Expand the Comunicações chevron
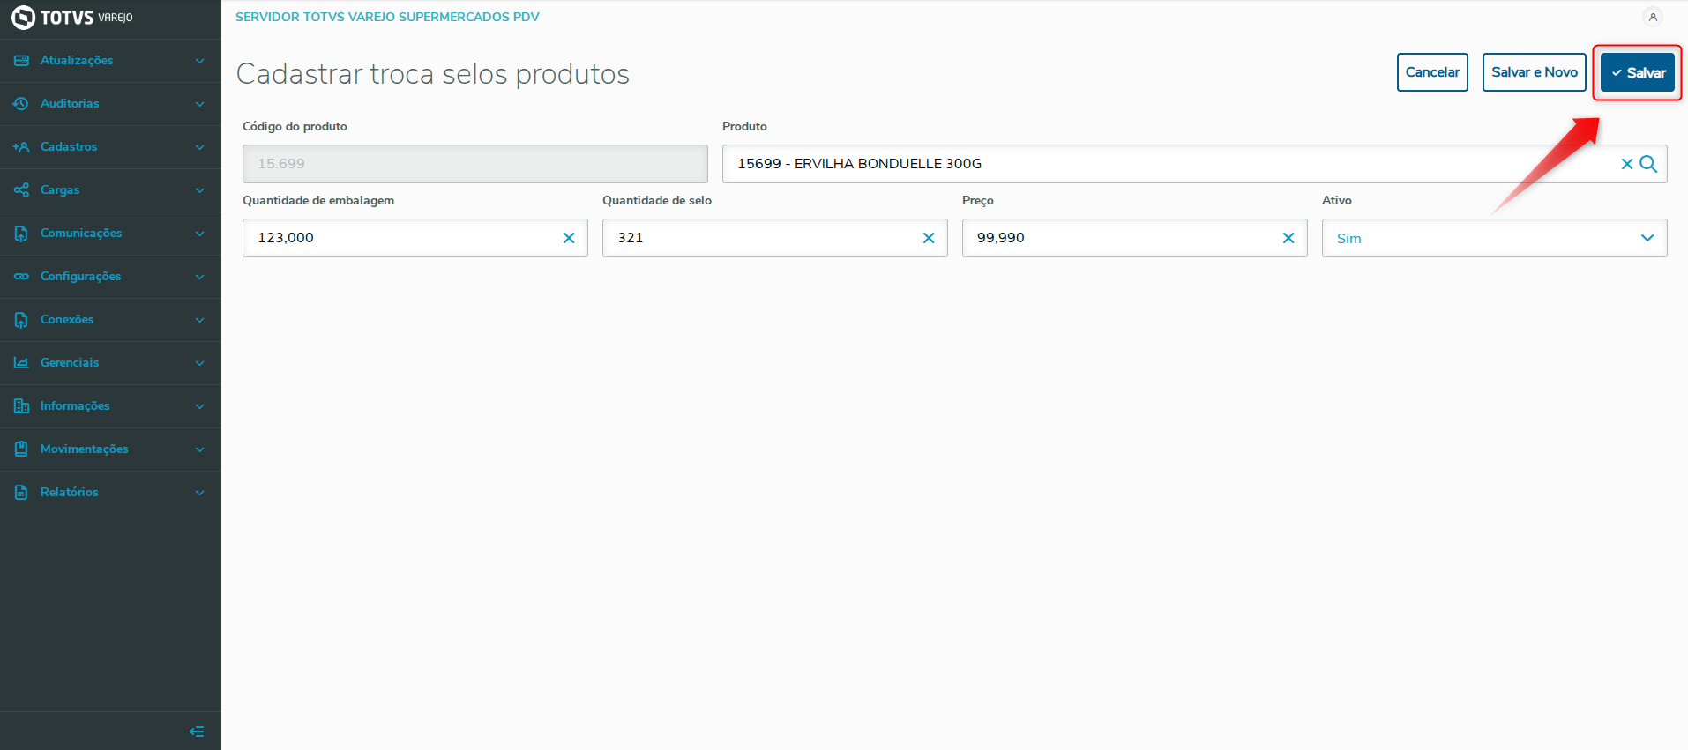This screenshot has width=1688, height=750. pos(200,234)
